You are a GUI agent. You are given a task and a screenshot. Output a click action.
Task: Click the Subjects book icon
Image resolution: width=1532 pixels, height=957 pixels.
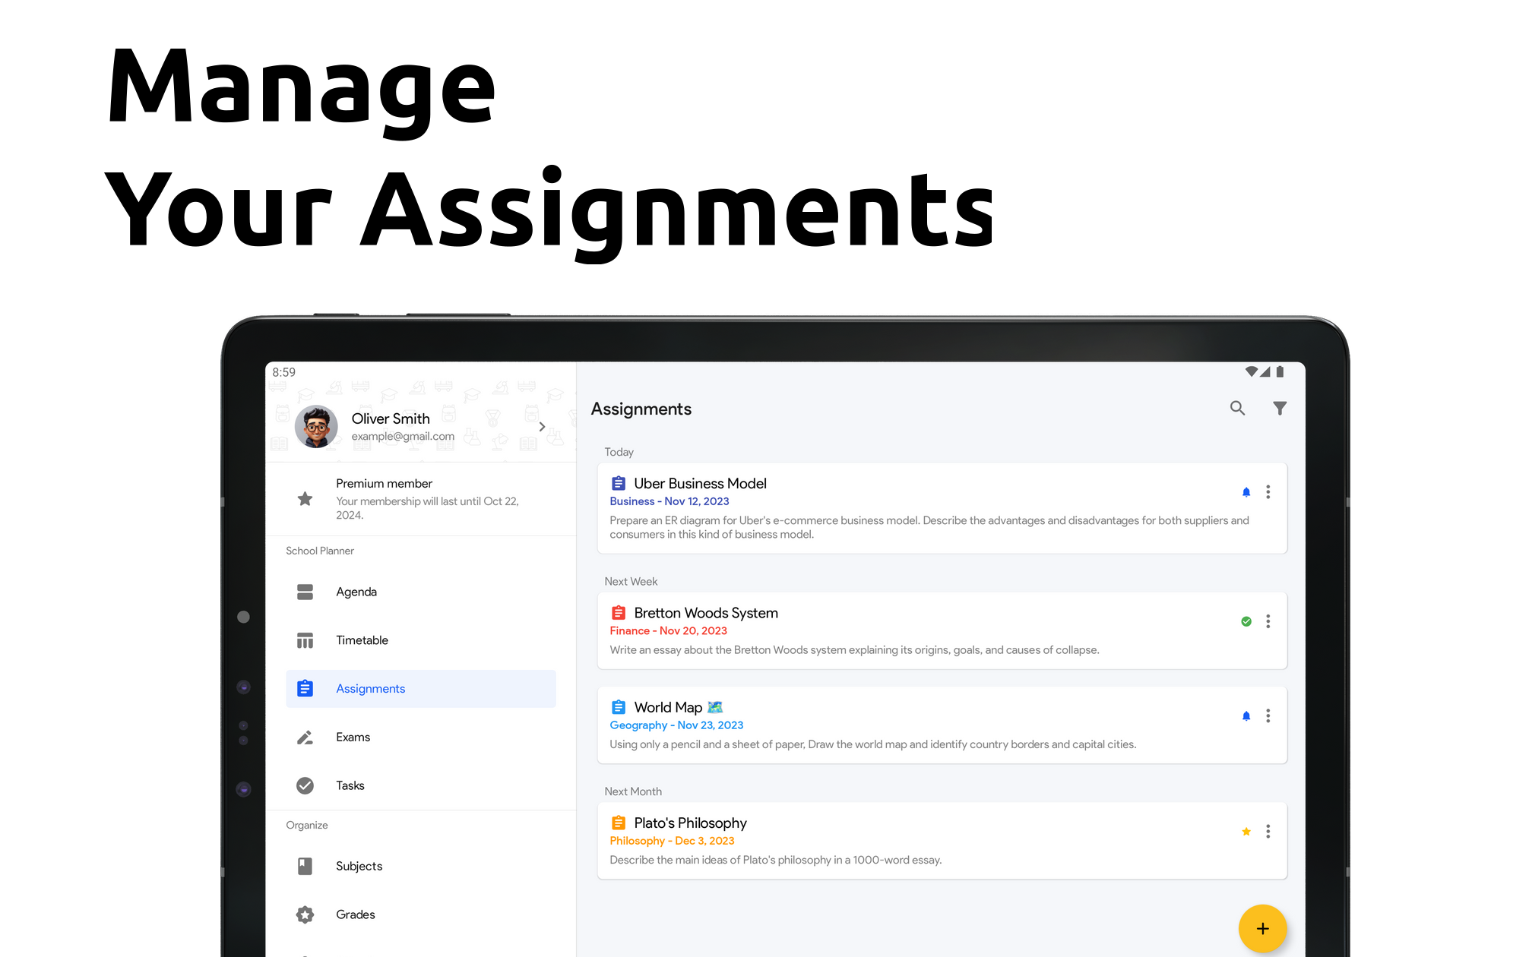coord(305,866)
